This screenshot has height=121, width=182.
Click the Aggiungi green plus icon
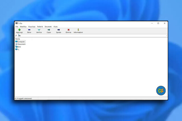pyautogui.click(x=19, y=30)
